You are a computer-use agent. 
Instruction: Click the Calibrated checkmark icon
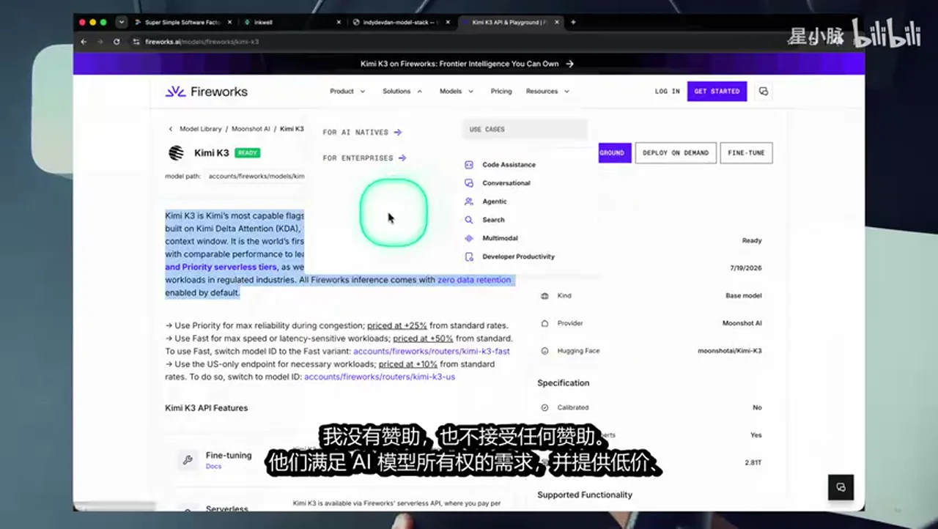[544, 407]
